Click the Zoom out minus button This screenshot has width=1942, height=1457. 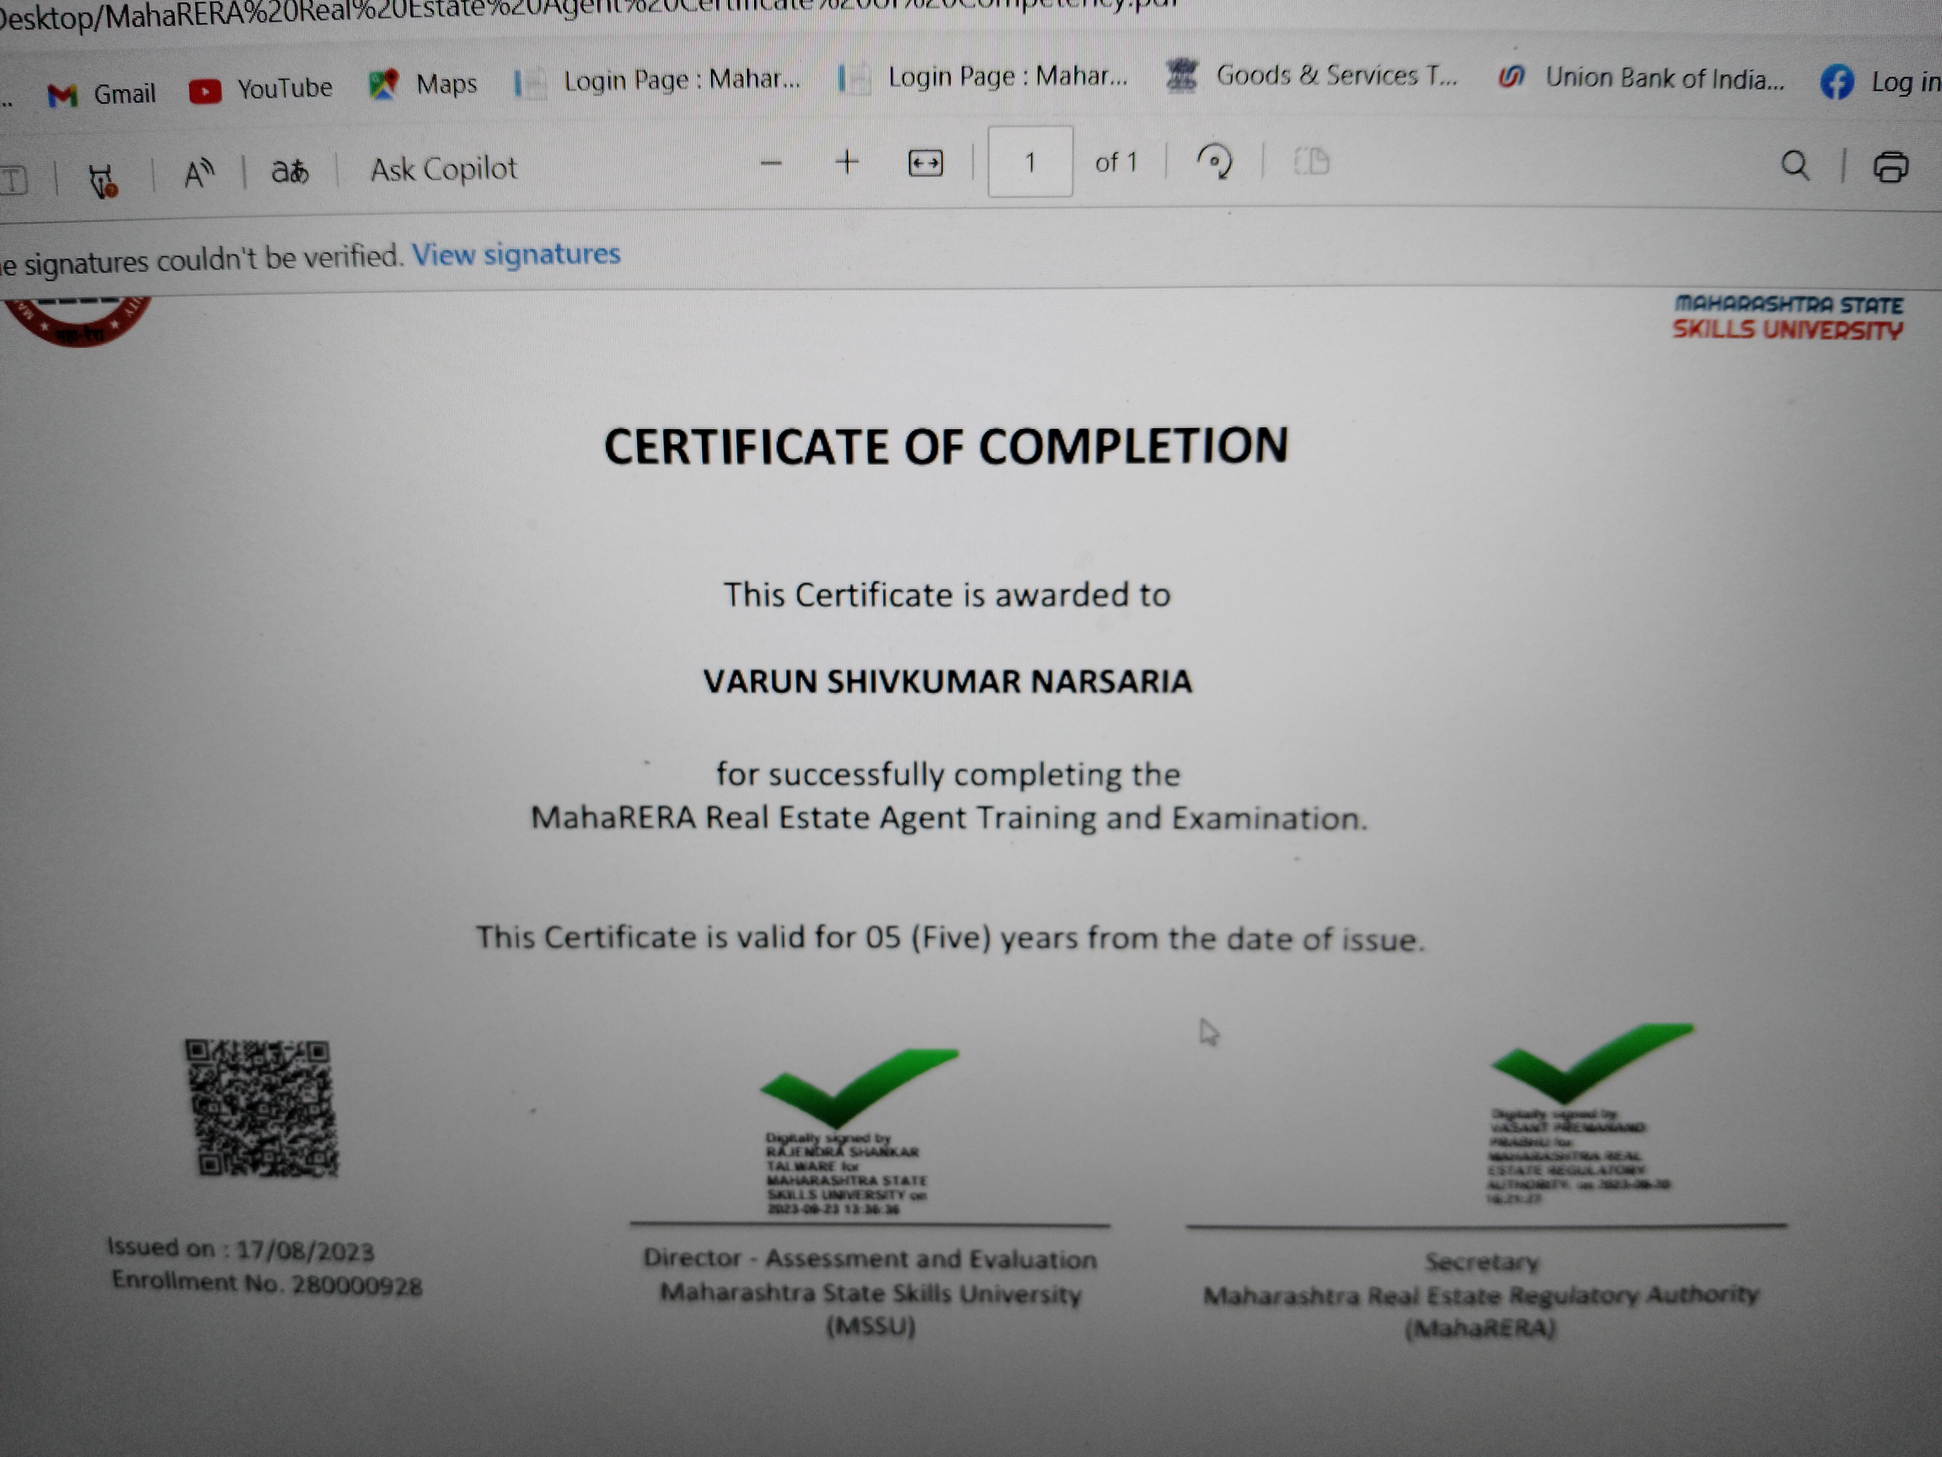(x=771, y=162)
